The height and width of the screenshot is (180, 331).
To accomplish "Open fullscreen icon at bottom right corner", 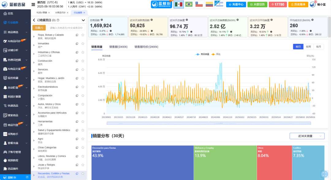I will pos(324,174).
